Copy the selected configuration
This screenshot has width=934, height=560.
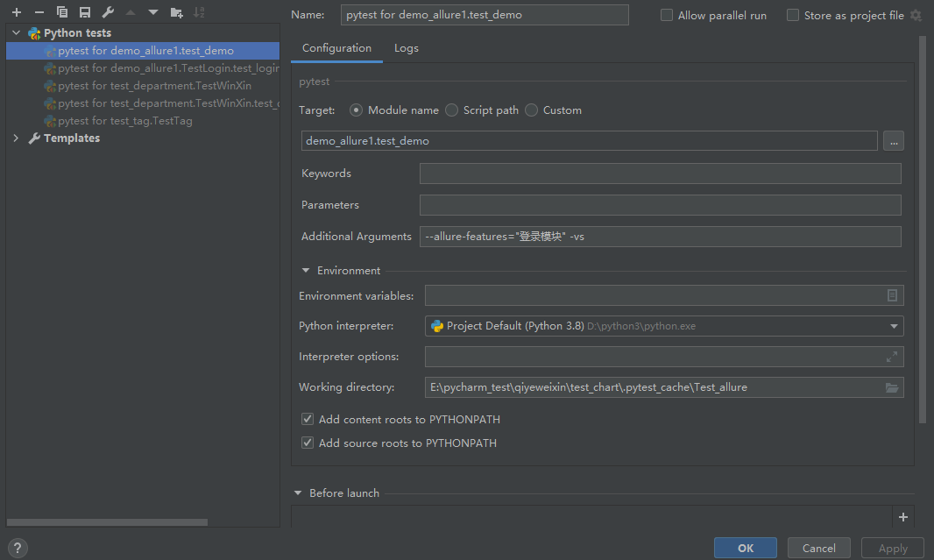coord(62,12)
